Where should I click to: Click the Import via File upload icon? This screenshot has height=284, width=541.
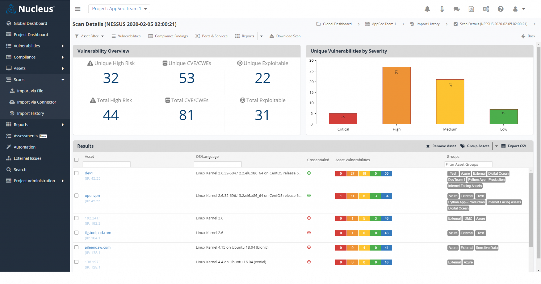click(12, 91)
